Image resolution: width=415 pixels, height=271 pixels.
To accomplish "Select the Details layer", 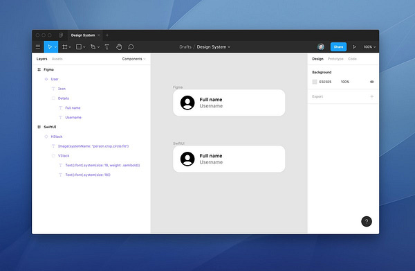I will click(x=63, y=98).
